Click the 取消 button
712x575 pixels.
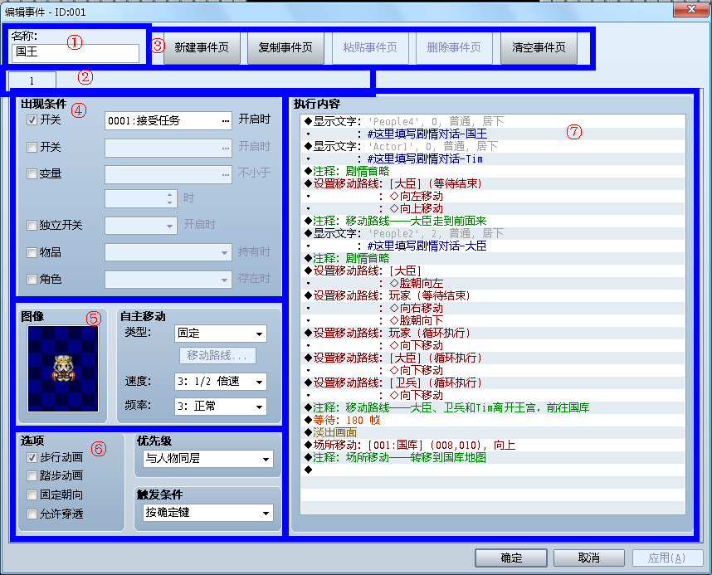coord(589,558)
